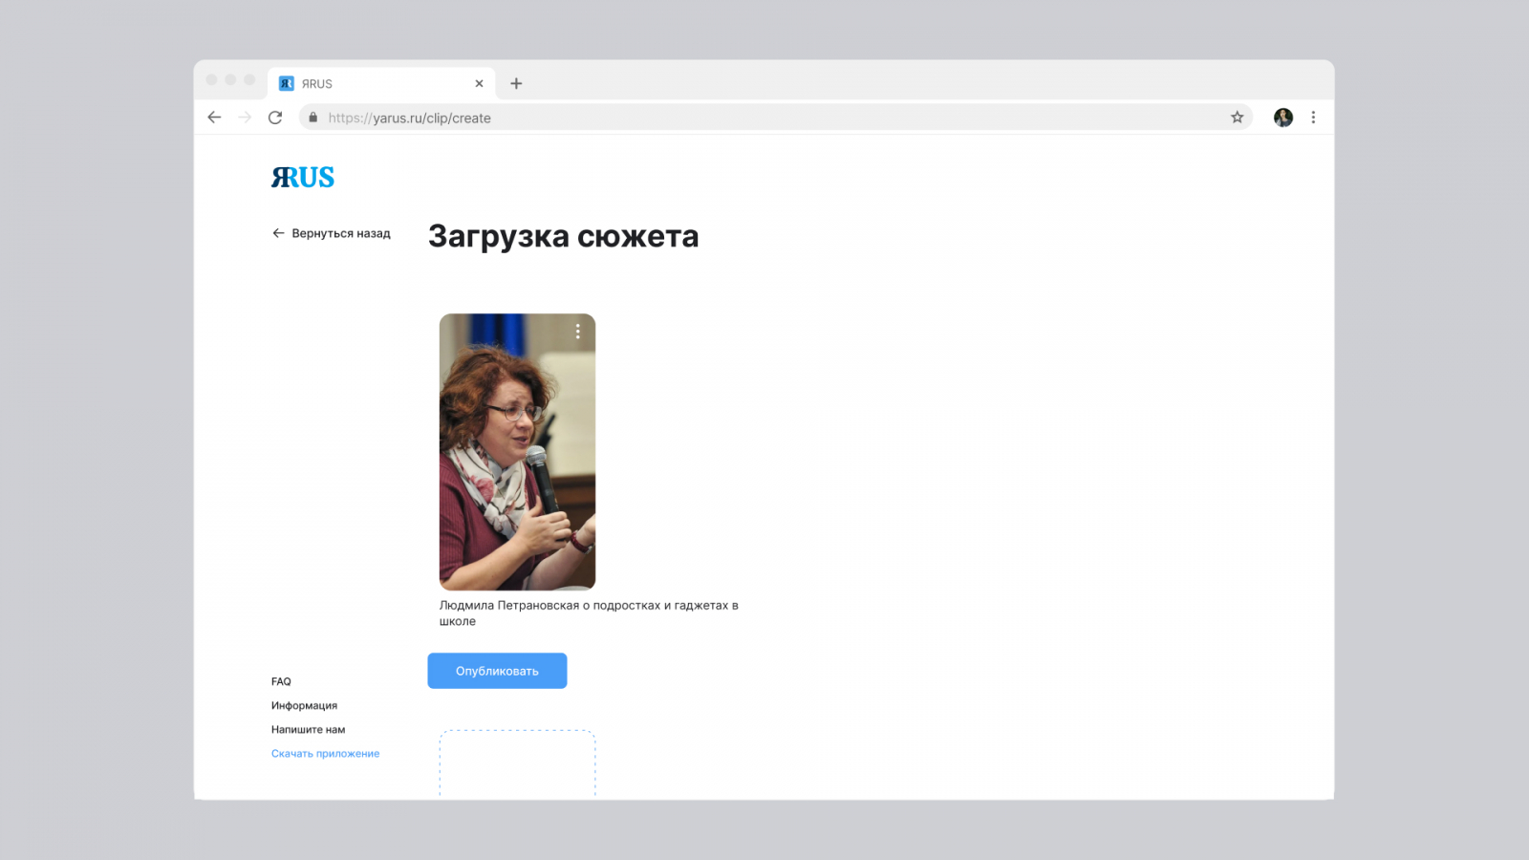Click the dashed empty upload placeholder
1529x860 pixels.
click(x=517, y=763)
